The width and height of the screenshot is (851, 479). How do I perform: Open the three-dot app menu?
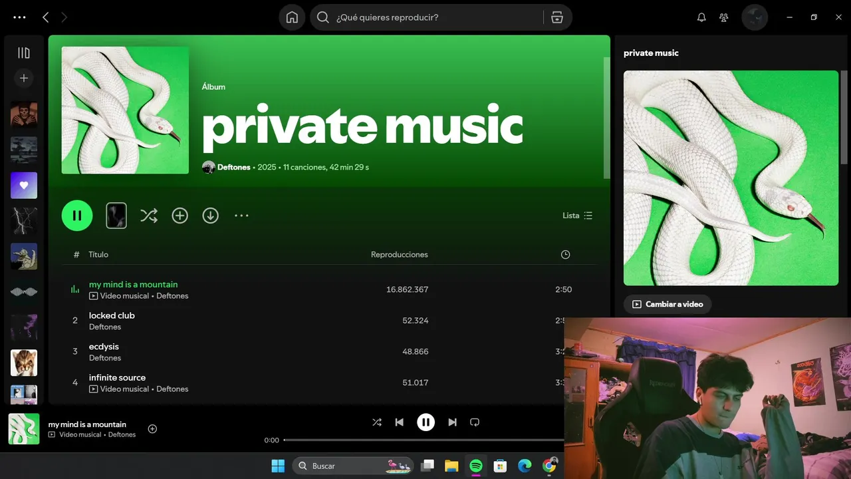[19, 17]
